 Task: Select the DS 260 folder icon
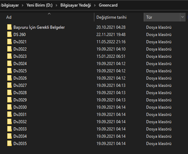(9, 35)
